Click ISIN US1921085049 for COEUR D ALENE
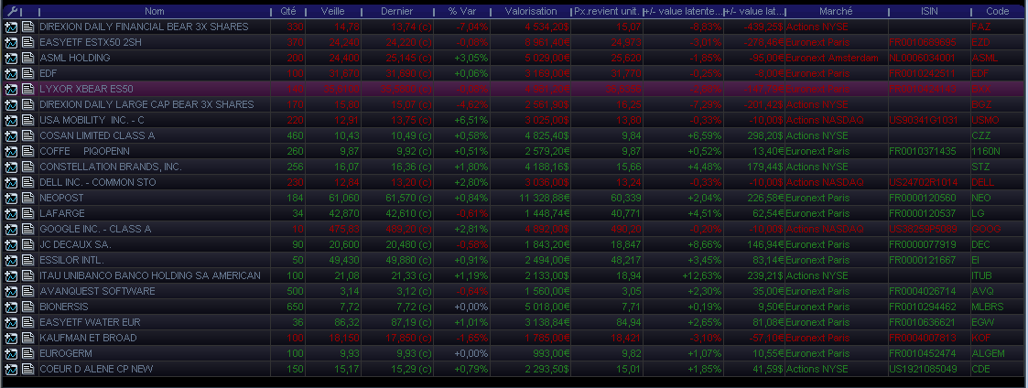1028x388 pixels. tap(923, 369)
